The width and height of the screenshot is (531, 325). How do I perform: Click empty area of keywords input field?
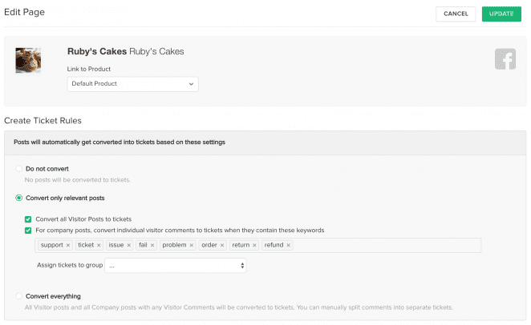386,245
